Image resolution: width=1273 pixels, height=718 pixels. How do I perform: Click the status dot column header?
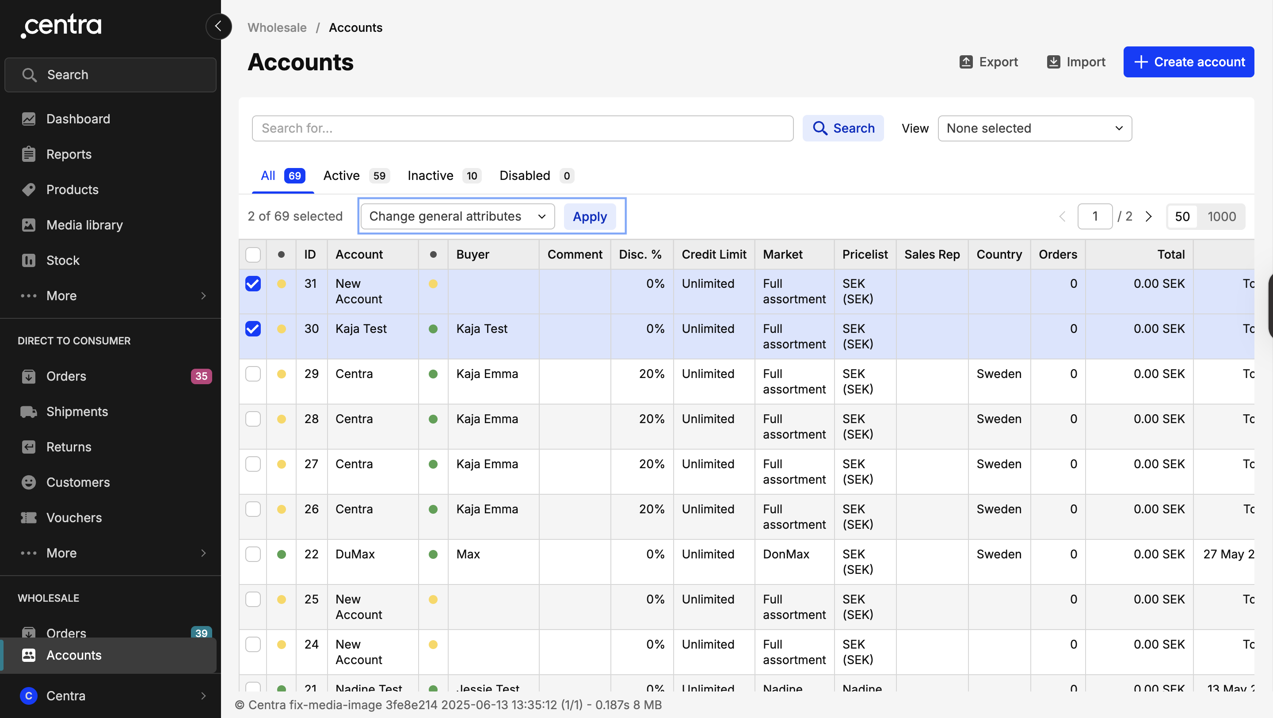(281, 255)
